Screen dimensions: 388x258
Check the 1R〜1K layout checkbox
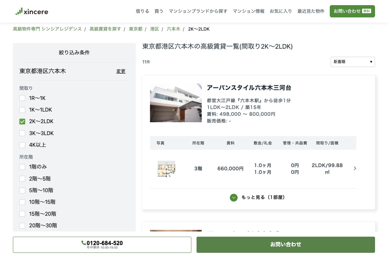[x=22, y=98]
